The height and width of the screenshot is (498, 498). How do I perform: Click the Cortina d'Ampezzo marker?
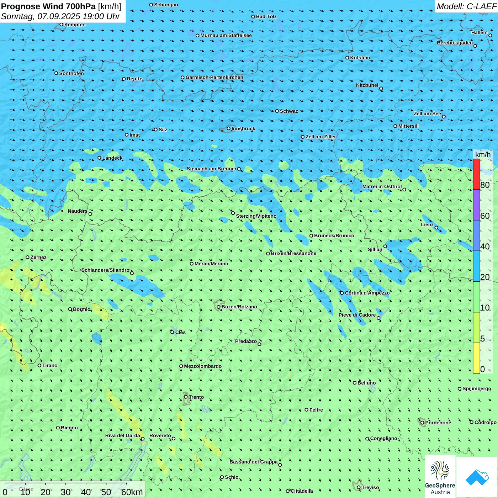click(x=342, y=293)
